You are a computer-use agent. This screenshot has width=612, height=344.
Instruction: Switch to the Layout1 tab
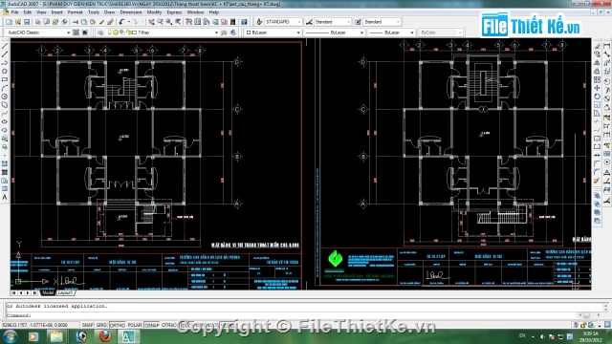tap(65, 292)
